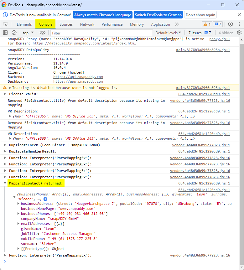
Task: Click the mobilePhone number value
Action: [x=73, y=239]
